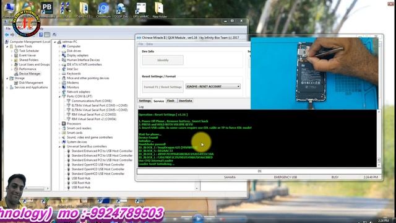
Task: Click the scan hardware changes toolbar icon
Action: (x=54, y=35)
